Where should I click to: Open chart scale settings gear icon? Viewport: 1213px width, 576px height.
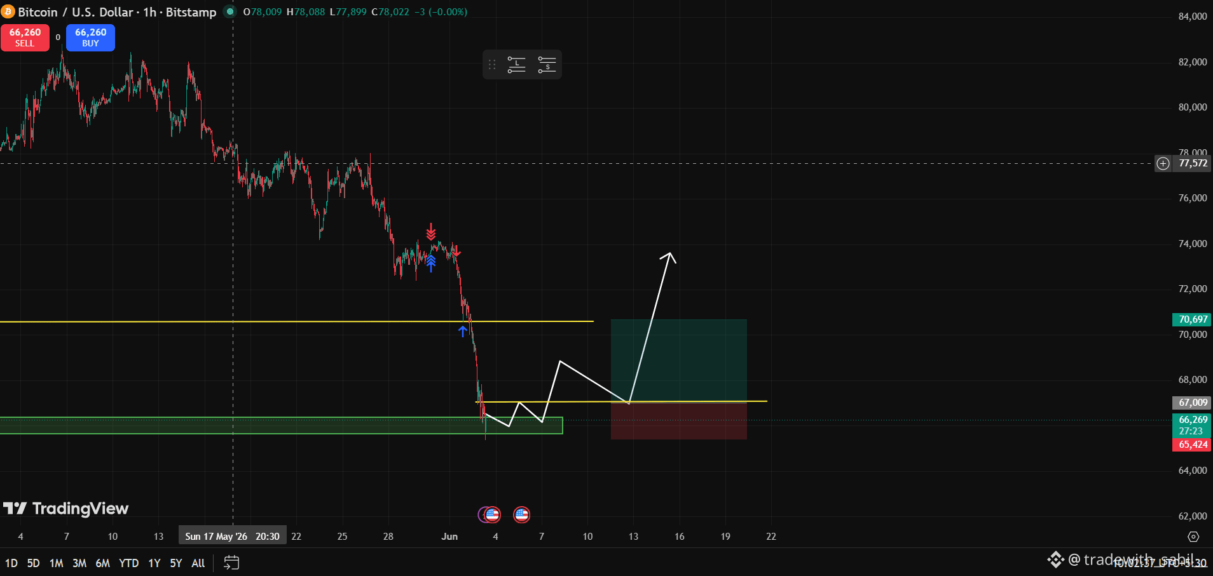point(1193,537)
